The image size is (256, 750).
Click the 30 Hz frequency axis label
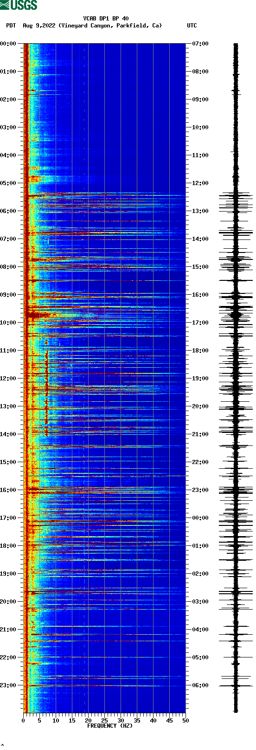(x=121, y=721)
